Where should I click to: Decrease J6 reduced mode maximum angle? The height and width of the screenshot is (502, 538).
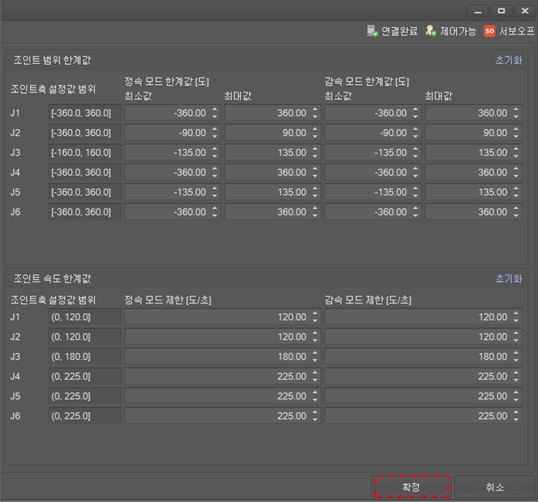tap(516, 215)
